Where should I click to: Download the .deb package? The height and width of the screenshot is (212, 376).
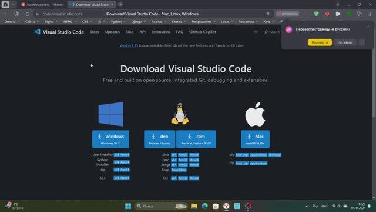159,139
